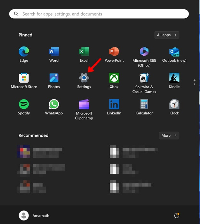The width and height of the screenshot is (200, 224).
Task: Click the magnifier icon in the search box
Action: 16,14
